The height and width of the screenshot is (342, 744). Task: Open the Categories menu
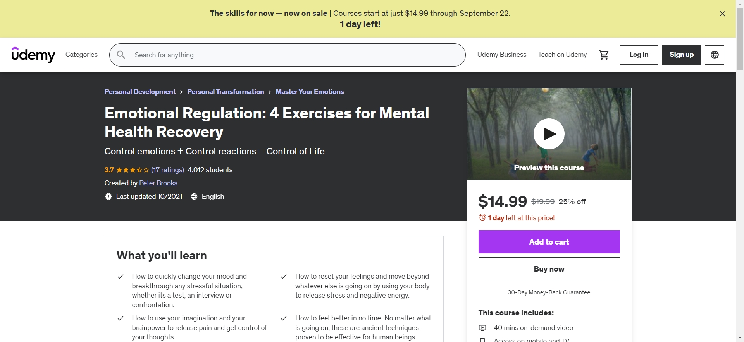click(81, 55)
